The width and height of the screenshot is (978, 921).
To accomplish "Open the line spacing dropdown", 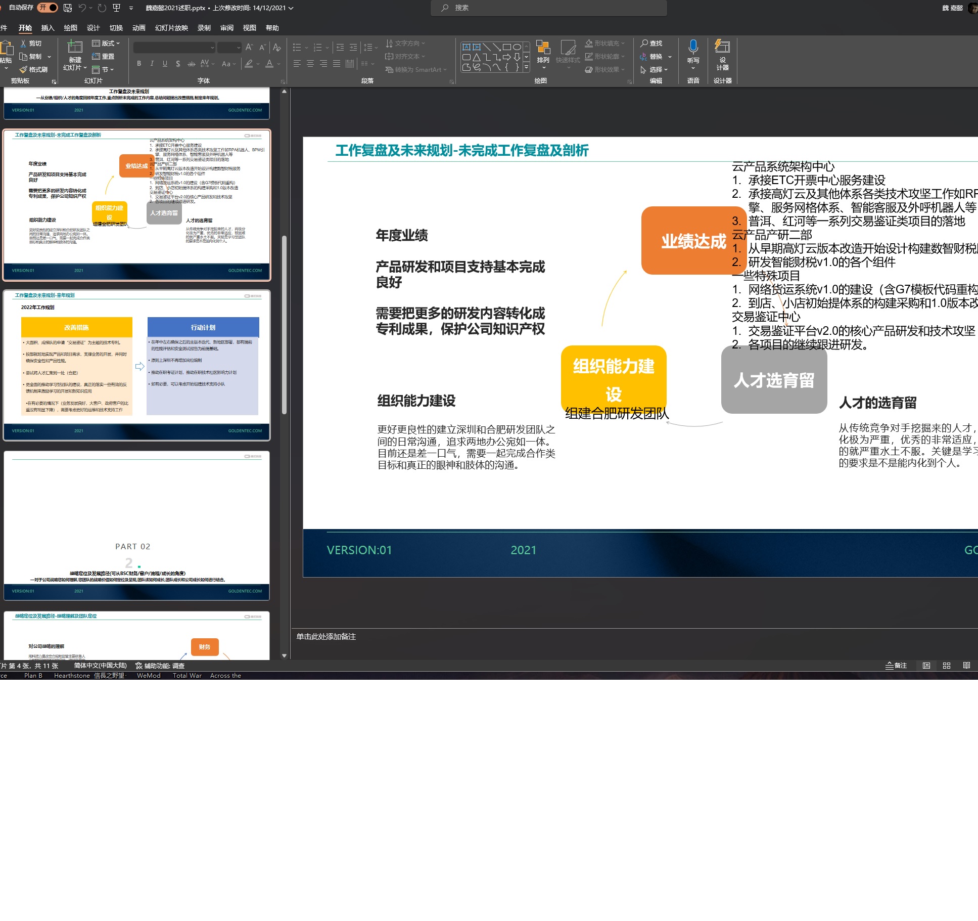I will (x=371, y=48).
